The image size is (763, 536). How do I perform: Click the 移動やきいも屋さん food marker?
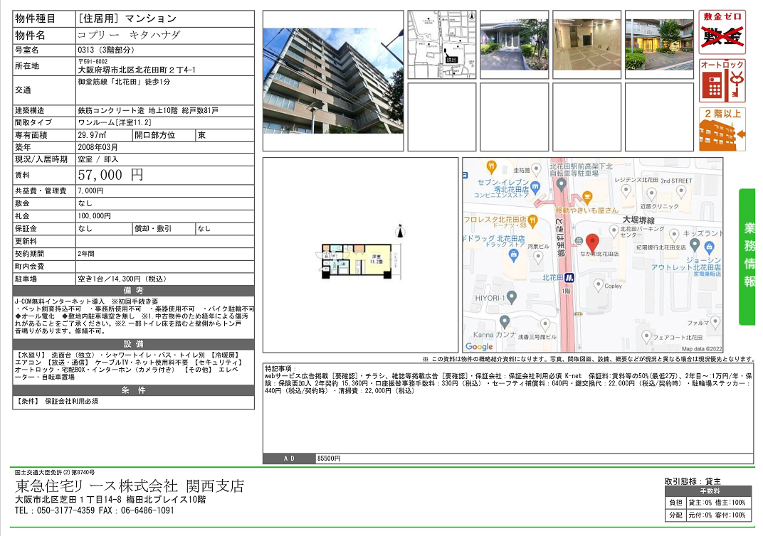pyautogui.click(x=587, y=198)
